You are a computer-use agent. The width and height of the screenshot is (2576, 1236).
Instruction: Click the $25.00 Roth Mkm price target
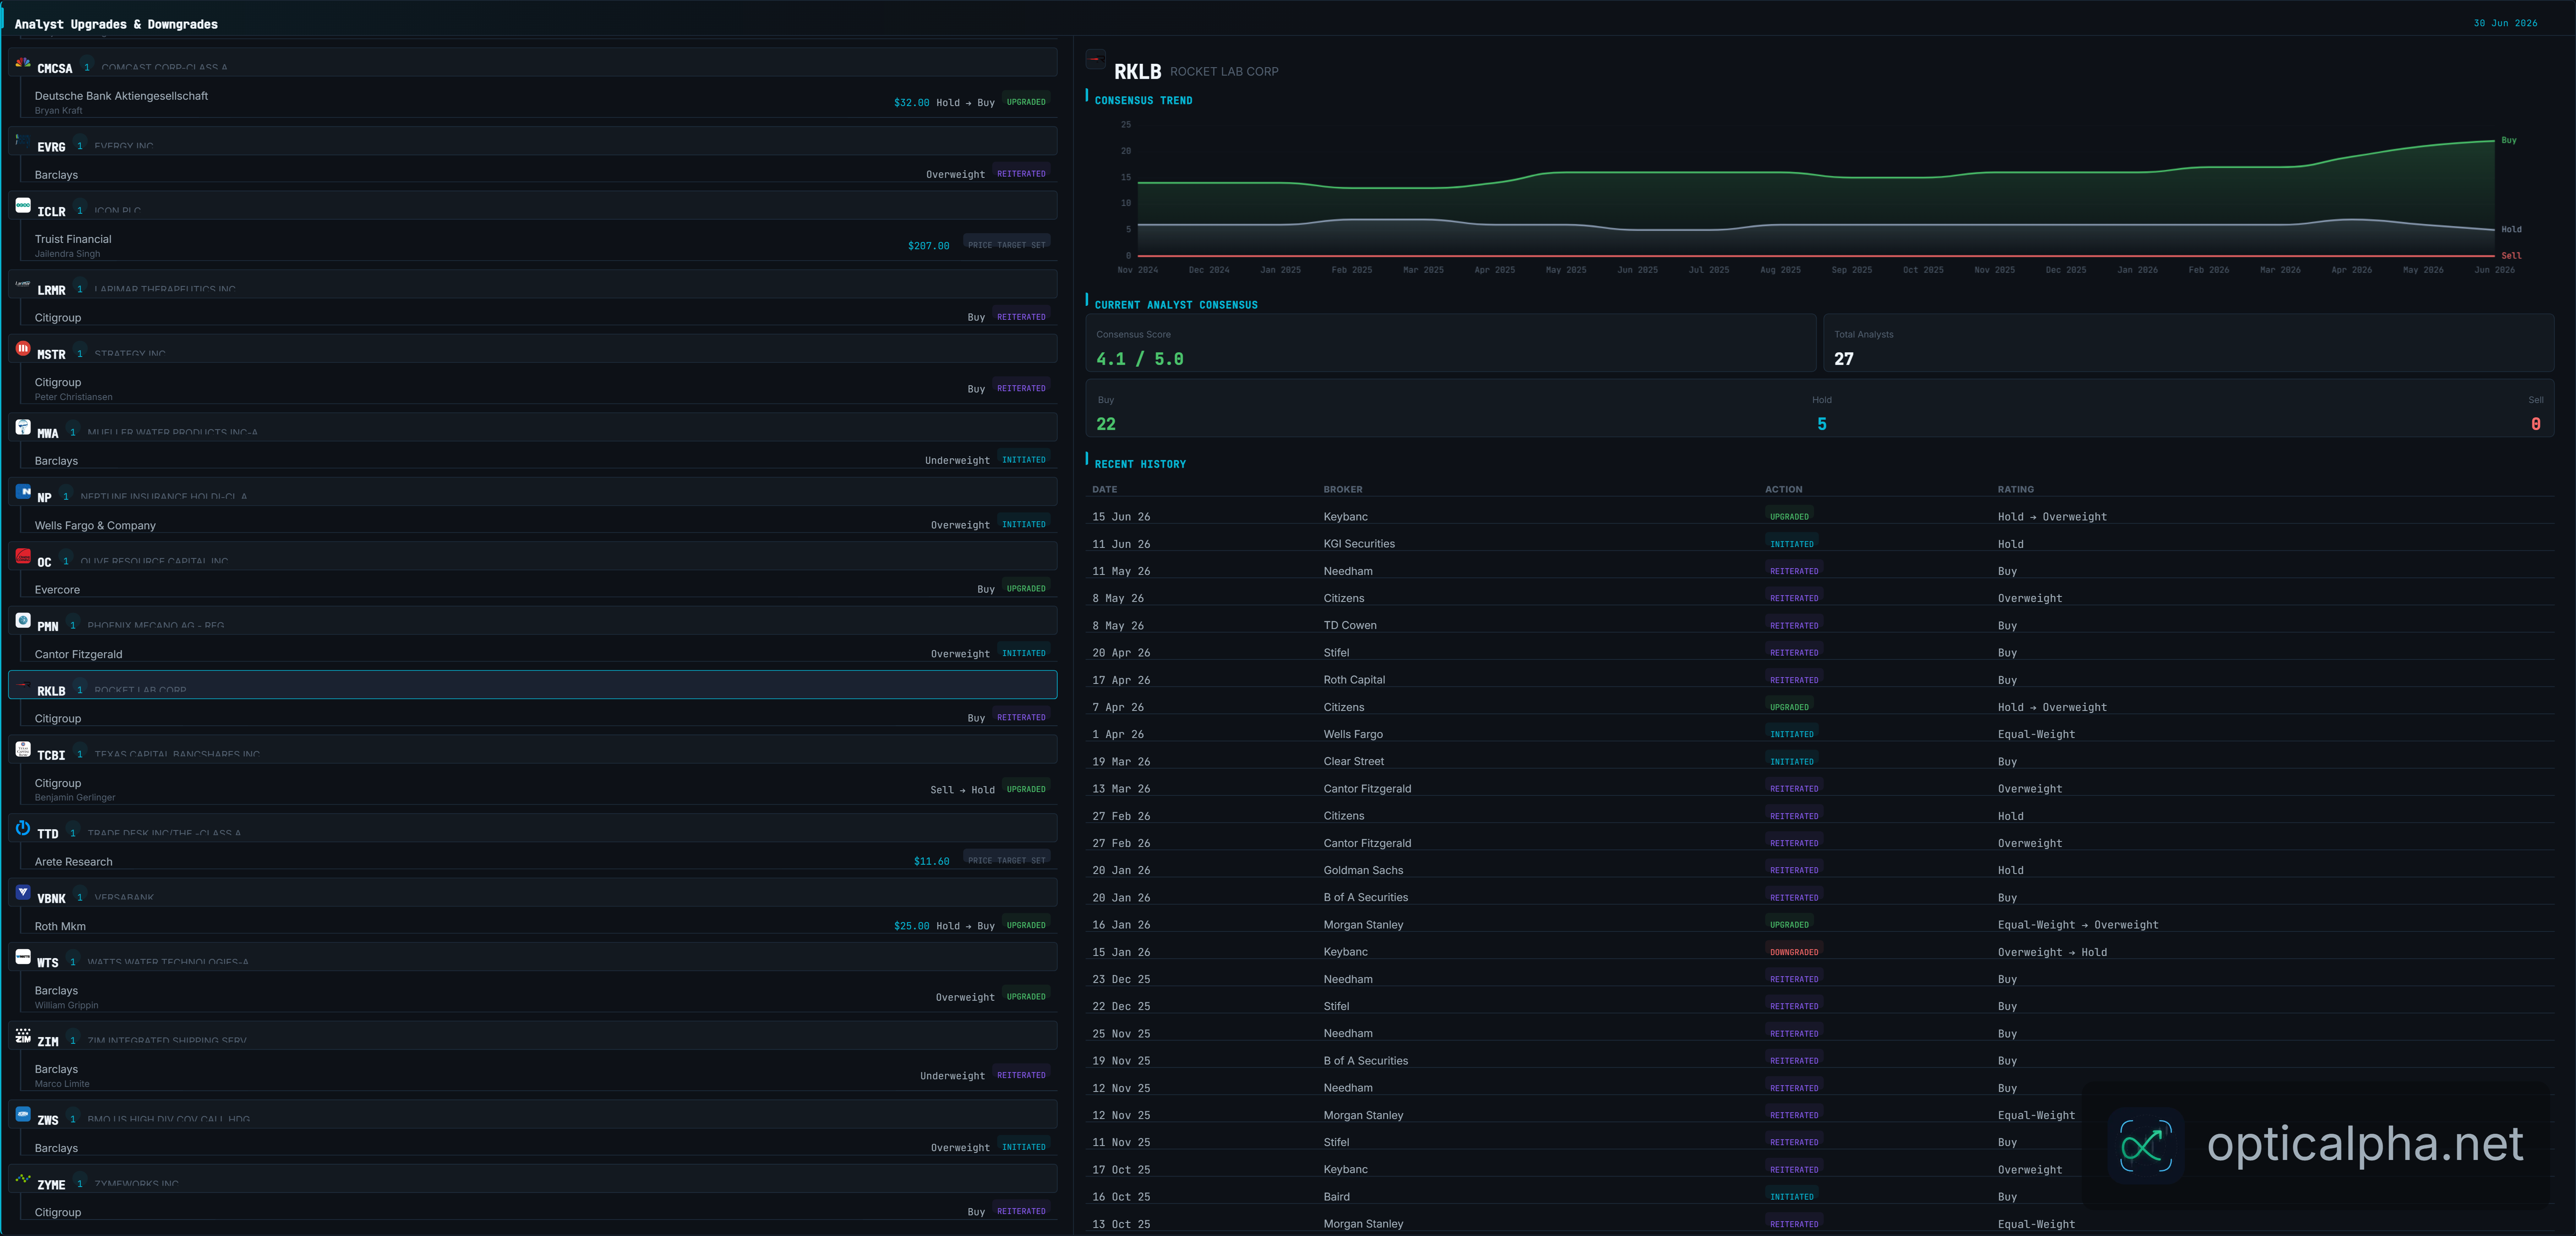(911, 926)
